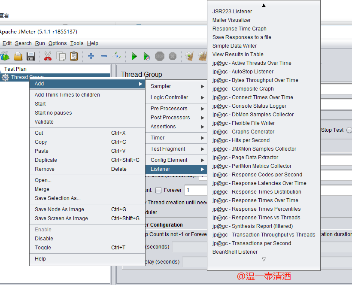Choose Disable from context menu
Screen dimensions: 352x285
[x=87, y=239]
